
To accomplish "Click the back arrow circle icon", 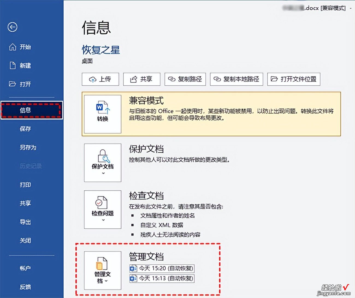I will coord(12,27).
